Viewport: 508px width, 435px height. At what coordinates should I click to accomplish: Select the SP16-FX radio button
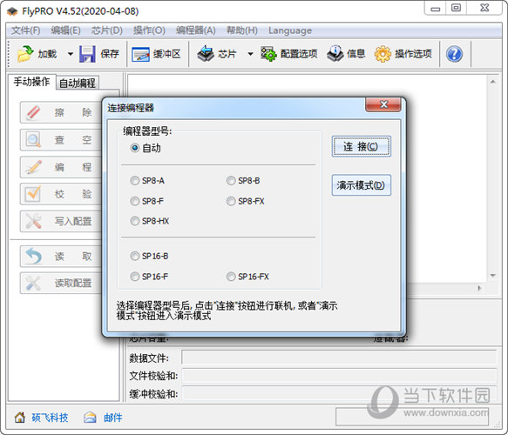point(231,277)
